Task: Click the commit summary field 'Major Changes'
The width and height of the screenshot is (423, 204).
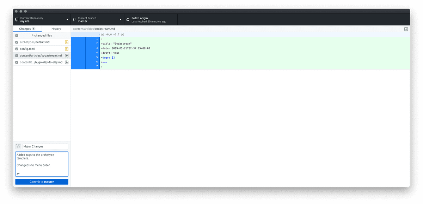Action: point(45,146)
